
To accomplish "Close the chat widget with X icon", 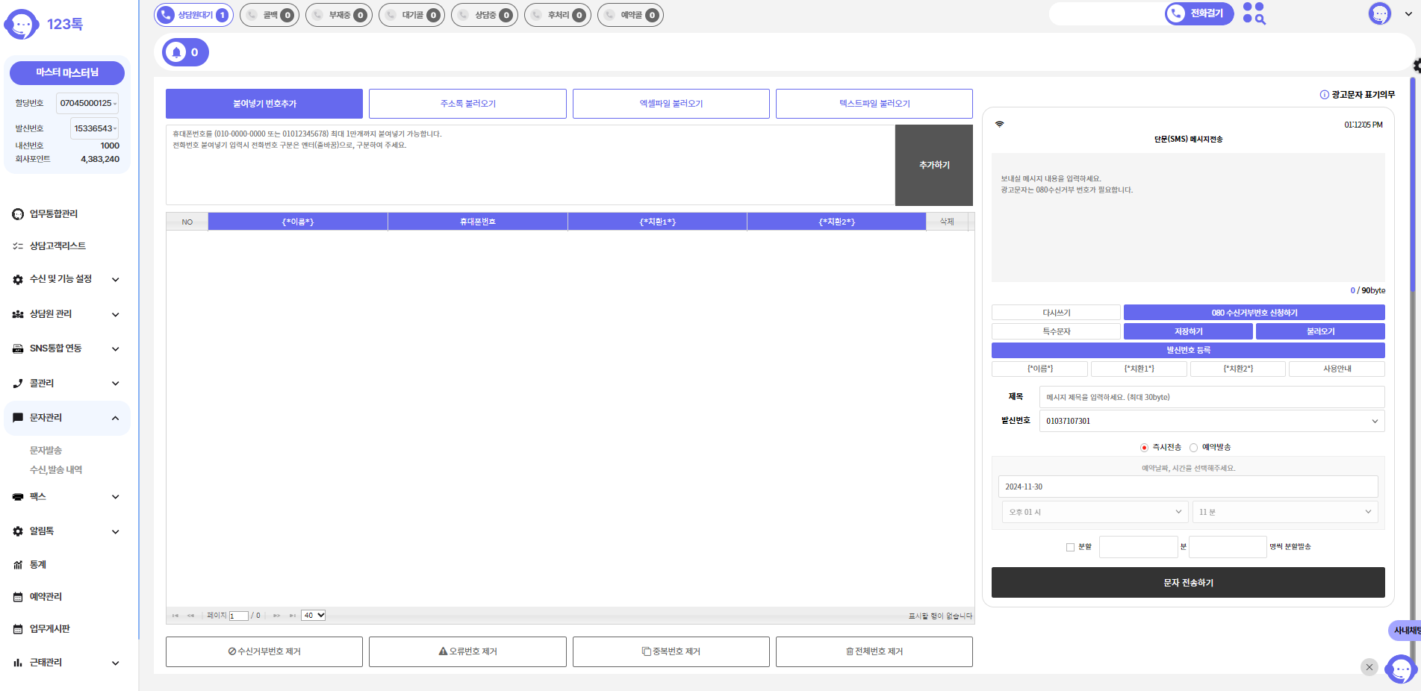I will tap(1369, 667).
